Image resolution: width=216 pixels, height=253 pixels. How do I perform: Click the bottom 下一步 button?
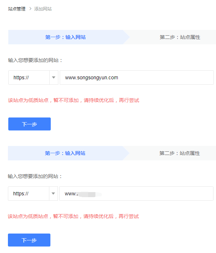click(29, 240)
